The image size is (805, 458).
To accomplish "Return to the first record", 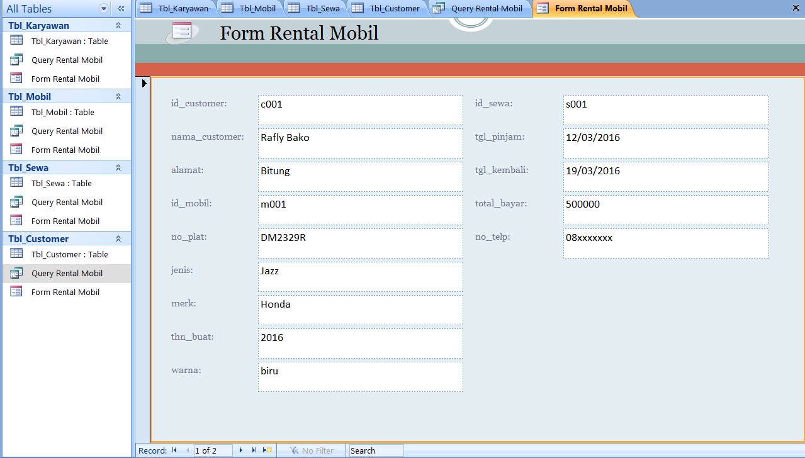I will coord(174,450).
